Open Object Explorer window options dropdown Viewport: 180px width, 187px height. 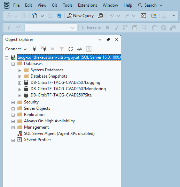pyautogui.click(x=100, y=39)
